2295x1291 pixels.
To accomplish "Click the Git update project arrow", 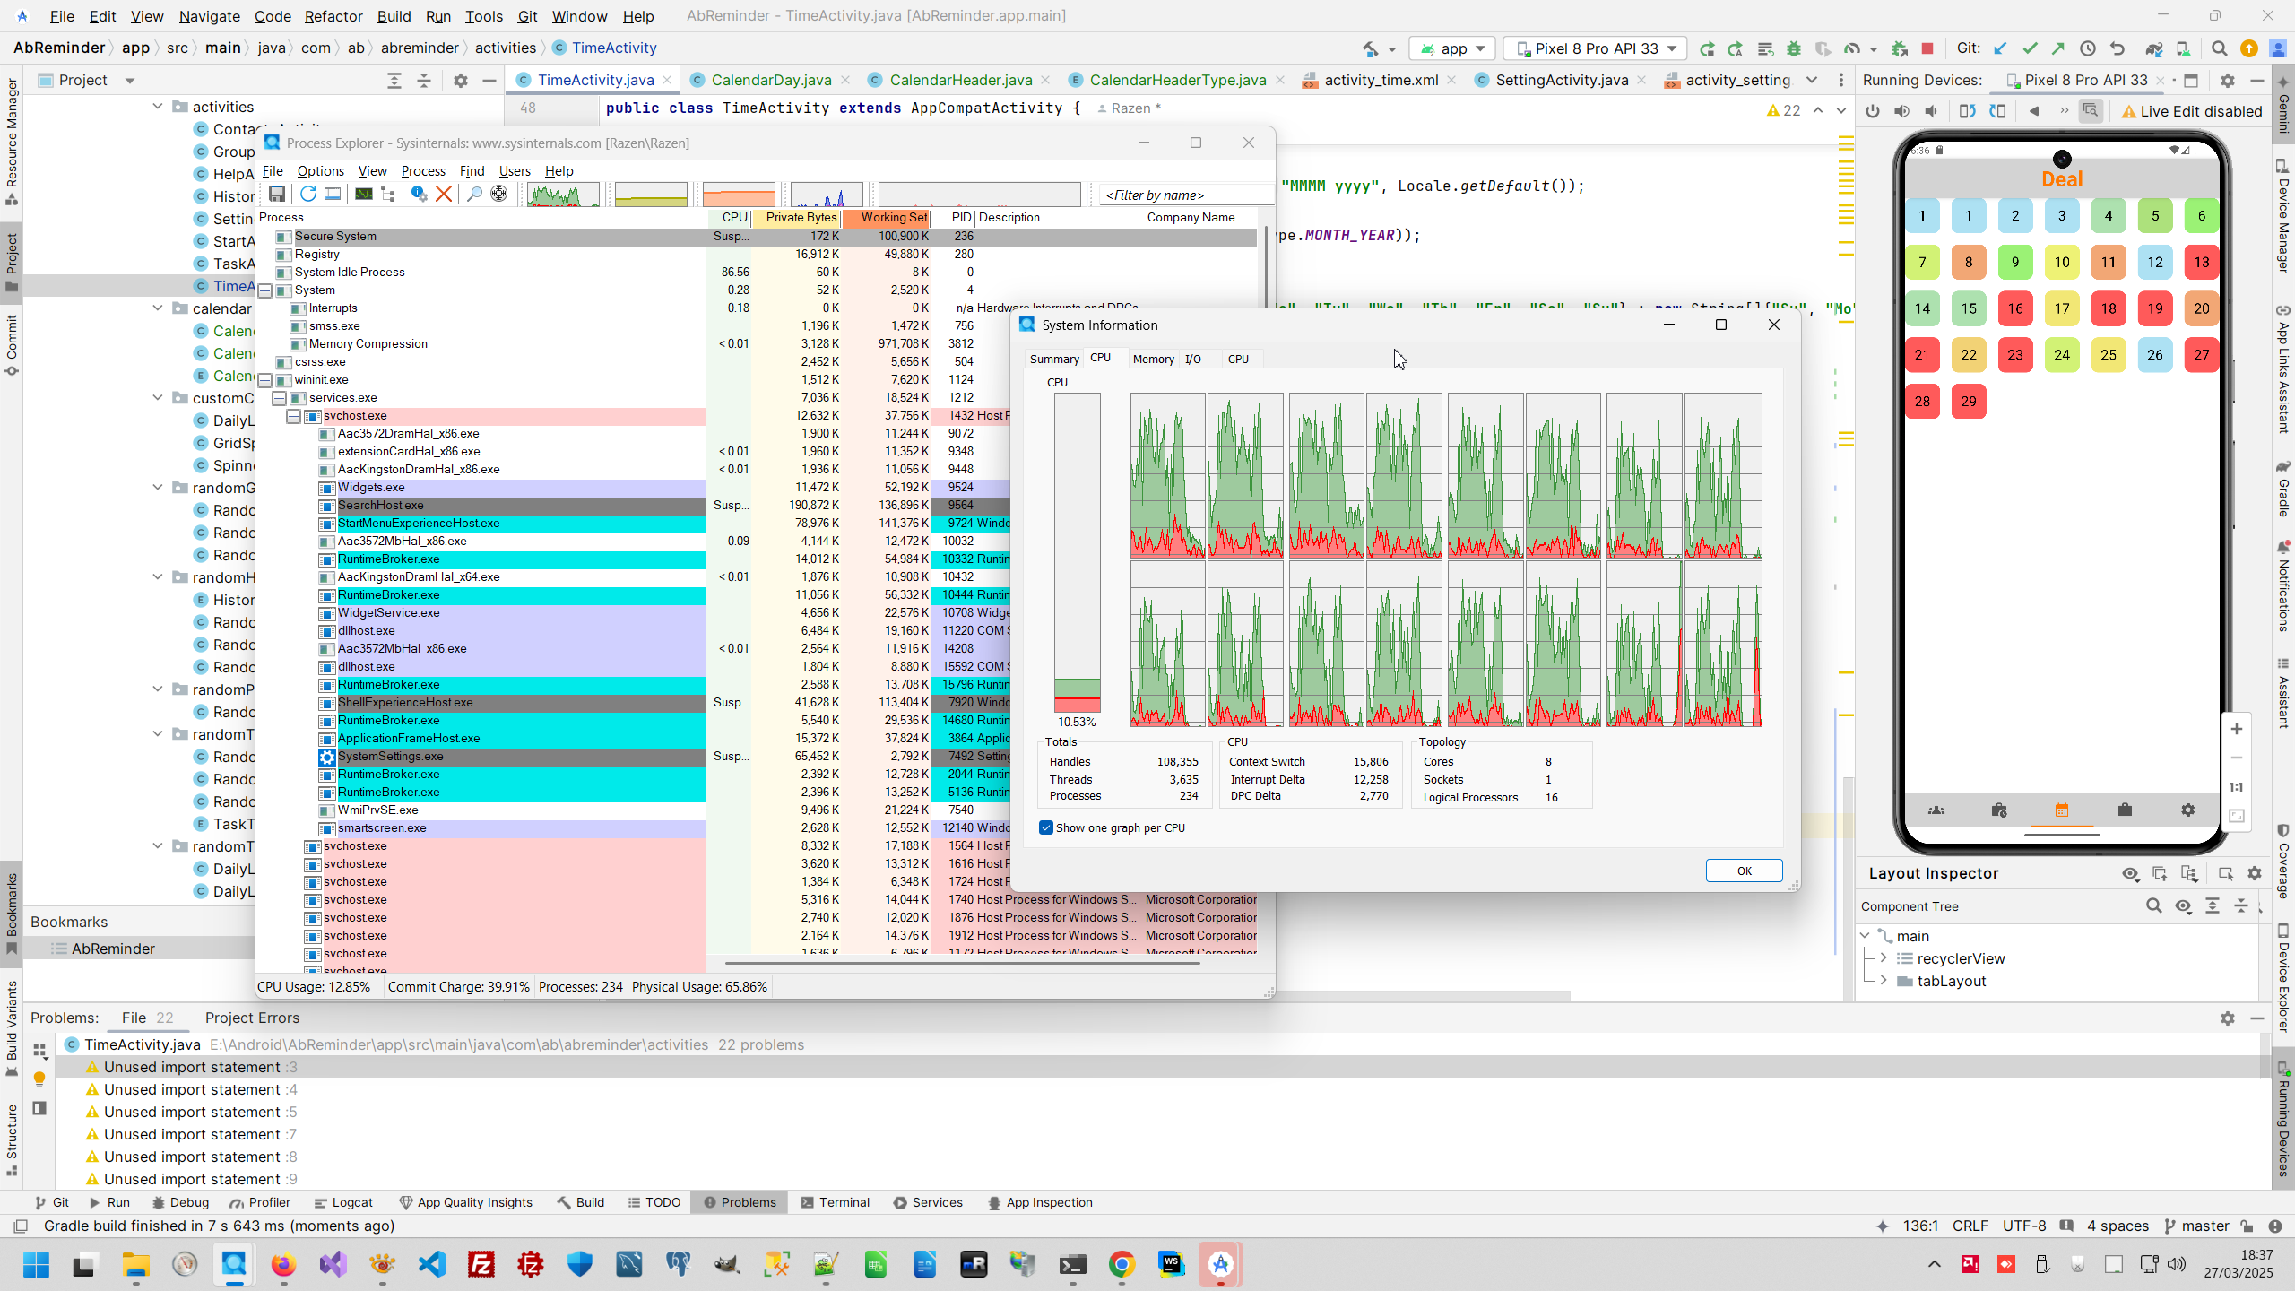I will (2000, 48).
